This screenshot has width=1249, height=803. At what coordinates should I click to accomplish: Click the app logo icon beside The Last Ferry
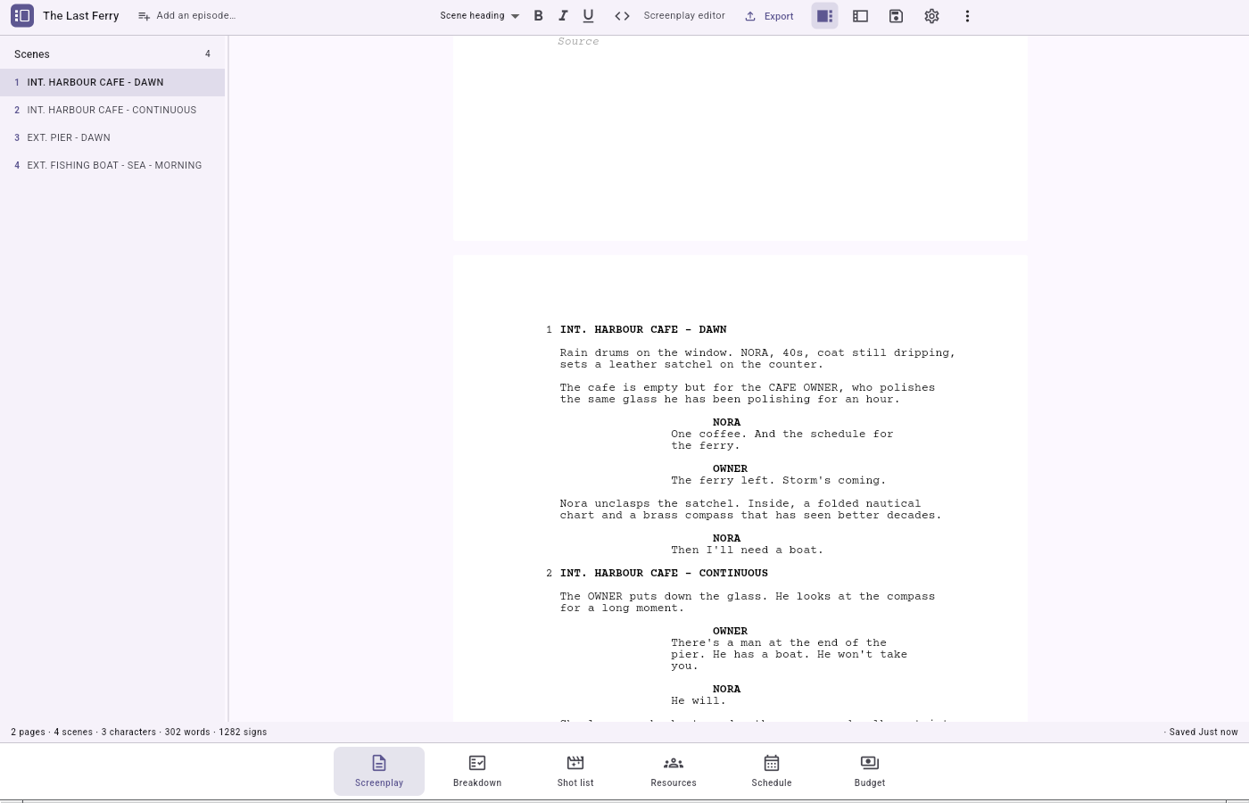click(22, 15)
